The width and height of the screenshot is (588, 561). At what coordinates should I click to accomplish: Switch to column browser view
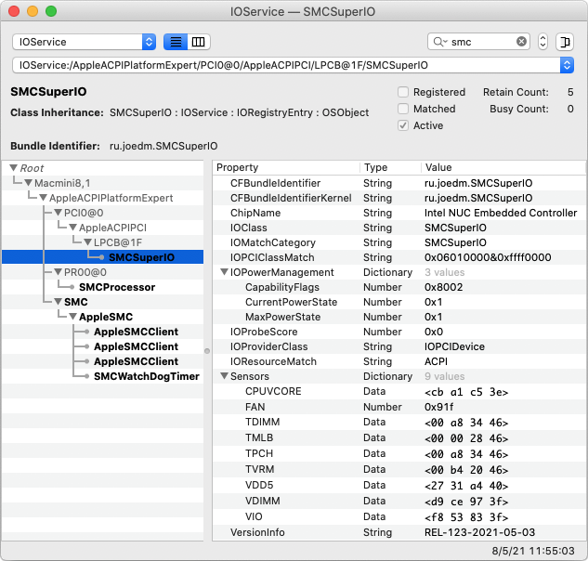pyautogui.click(x=199, y=42)
